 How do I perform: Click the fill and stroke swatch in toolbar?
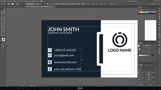coord(3,39)
